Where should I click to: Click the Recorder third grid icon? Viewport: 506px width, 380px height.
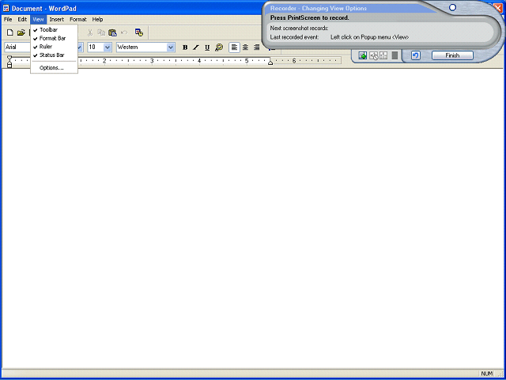coord(383,55)
